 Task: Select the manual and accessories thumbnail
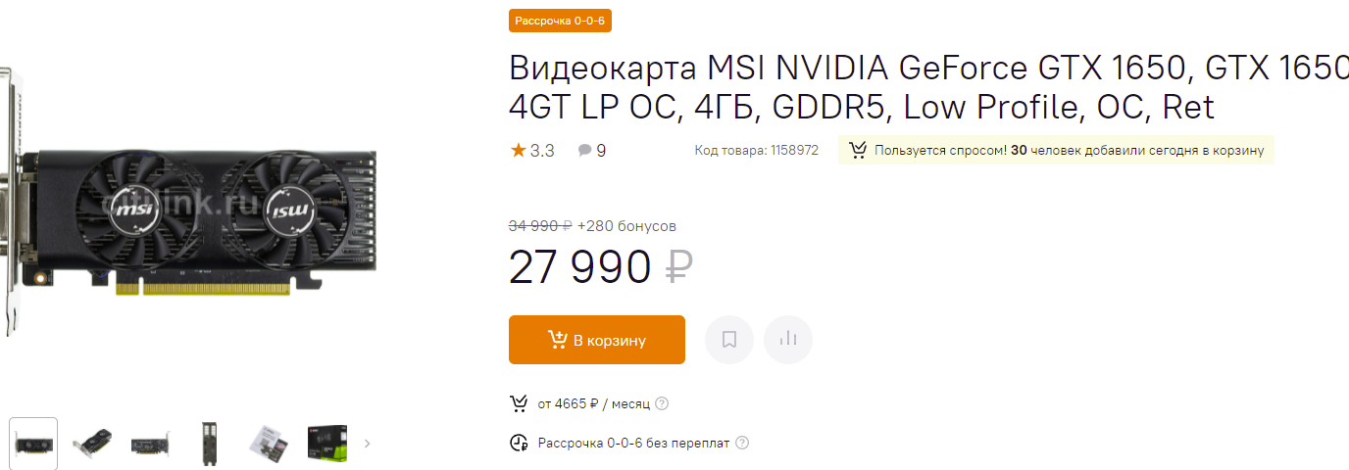point(267,444)
